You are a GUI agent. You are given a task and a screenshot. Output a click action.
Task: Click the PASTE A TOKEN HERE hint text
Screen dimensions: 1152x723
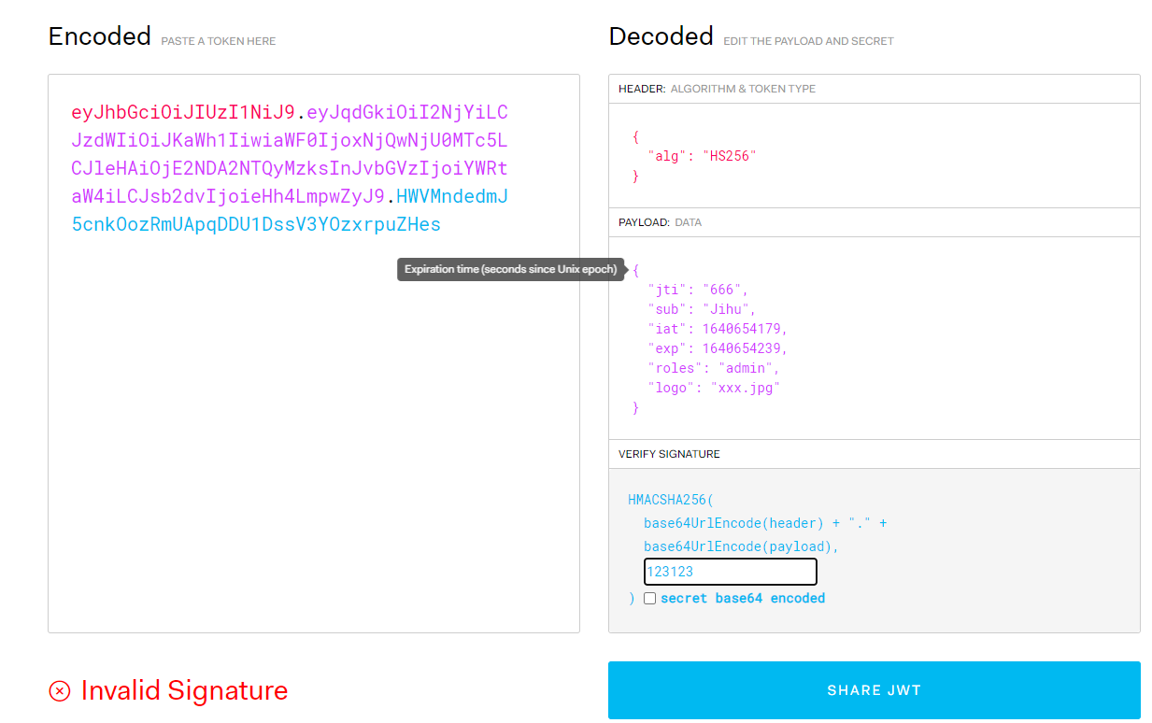(219, 41)
